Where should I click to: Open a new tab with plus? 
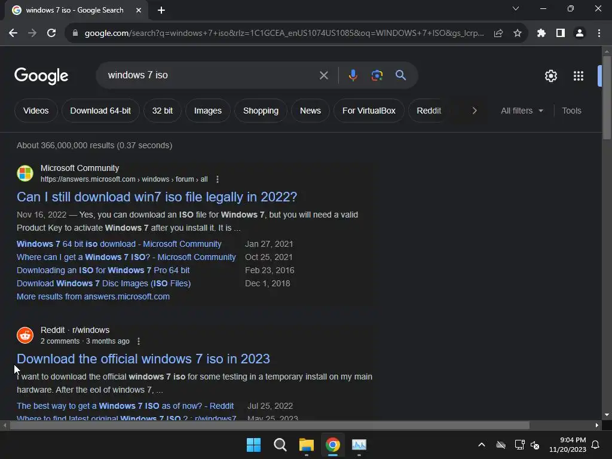click(161, 10)
